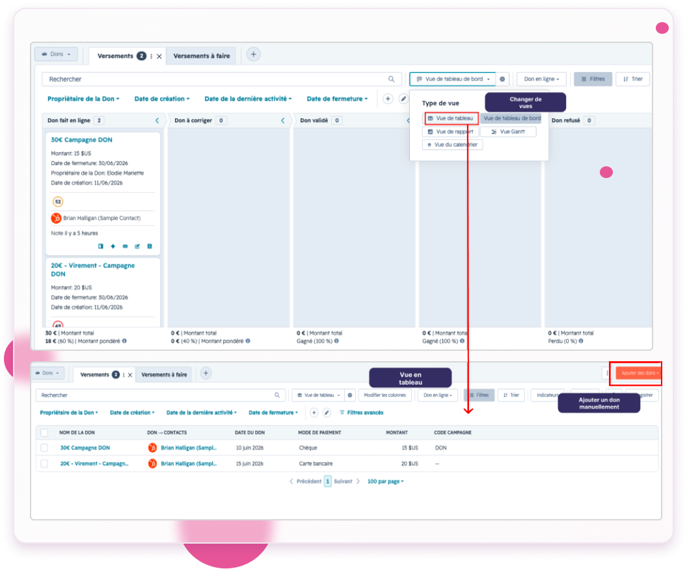Choose Vue de tableau de bord option
Viewport: 687px width, 569px height.
pos(512,118)
